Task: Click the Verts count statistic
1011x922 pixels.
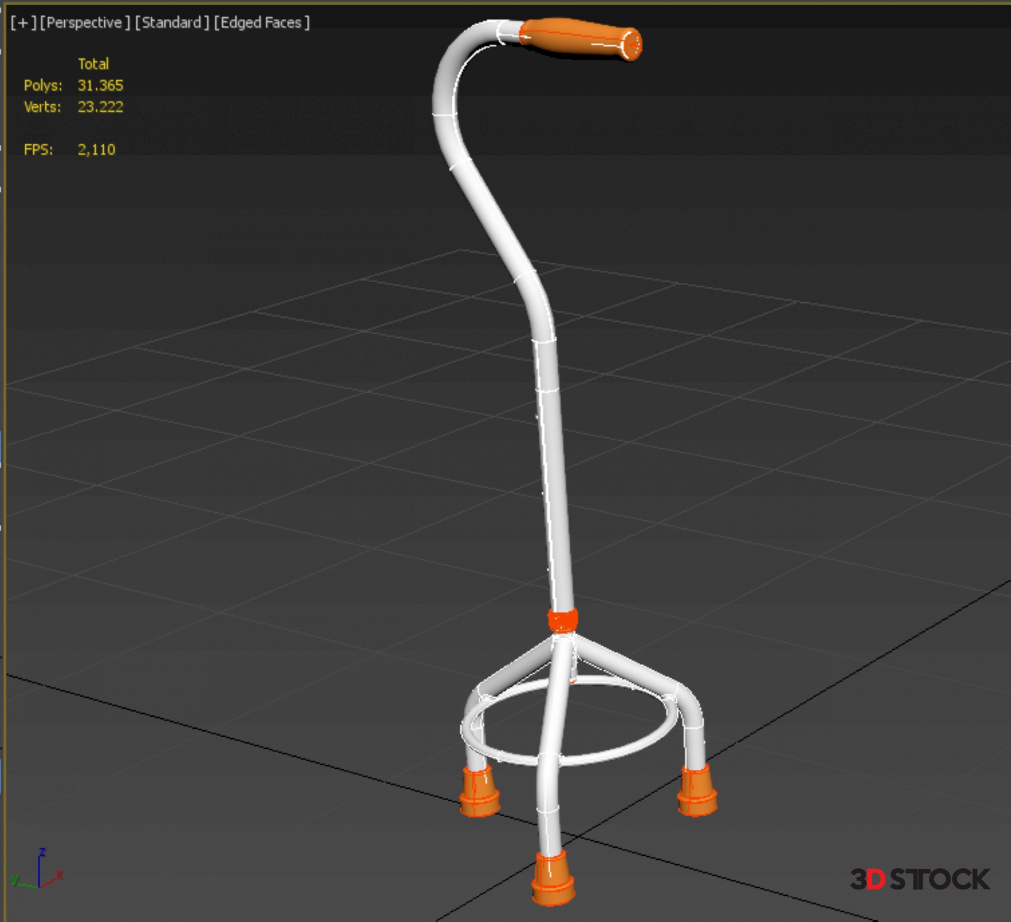Action: pos(100,107)
